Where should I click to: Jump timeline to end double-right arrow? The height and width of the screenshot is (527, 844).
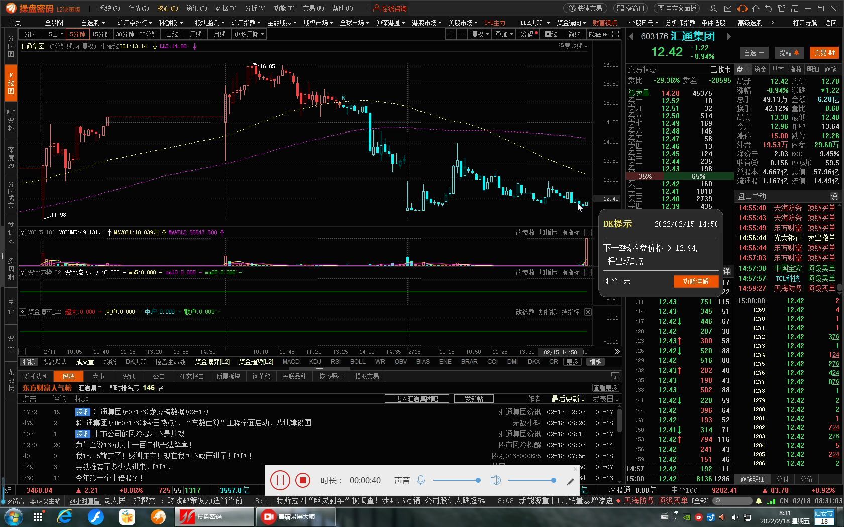coord(617,352)
